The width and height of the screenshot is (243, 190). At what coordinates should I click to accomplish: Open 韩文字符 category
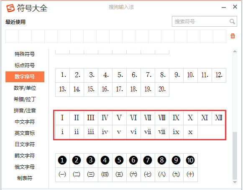pyautogui.click(x=25, y=156)
